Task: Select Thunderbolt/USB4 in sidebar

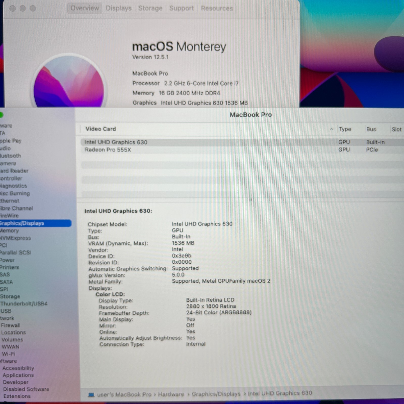Action: coord(24,304)
